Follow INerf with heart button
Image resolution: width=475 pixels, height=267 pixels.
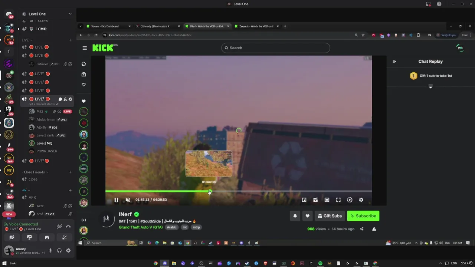(307, 216)
